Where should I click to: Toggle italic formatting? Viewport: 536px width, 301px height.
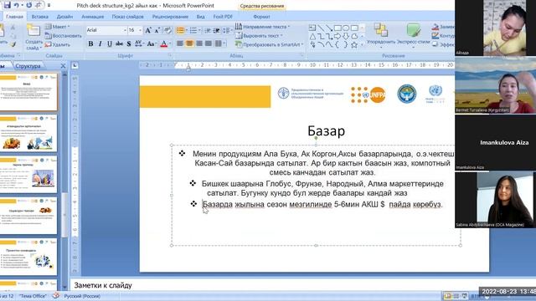click(100, 43)
